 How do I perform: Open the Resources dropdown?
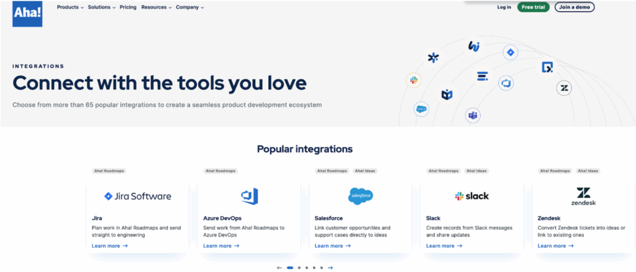156,7
